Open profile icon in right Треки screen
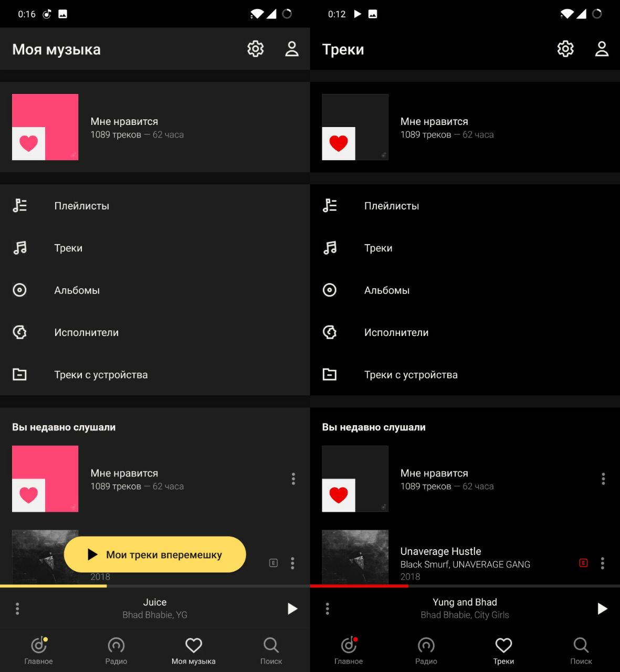Screen dimensions: 620x672 pyautogui.click(x=602, y=49)
